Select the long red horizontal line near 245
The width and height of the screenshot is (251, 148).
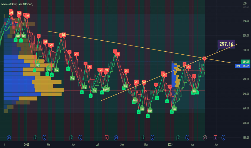pos(134,90)
